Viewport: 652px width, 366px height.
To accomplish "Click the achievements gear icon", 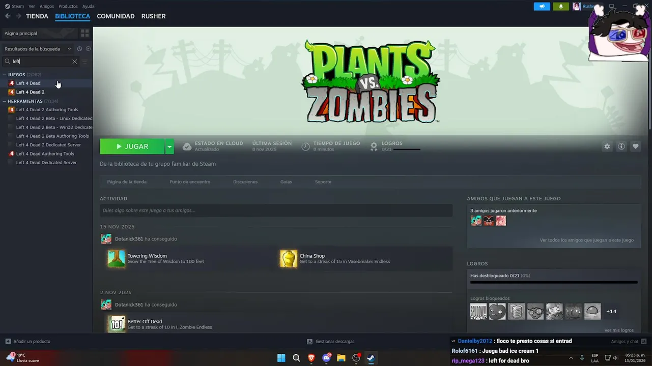I will tap(374, 146).
